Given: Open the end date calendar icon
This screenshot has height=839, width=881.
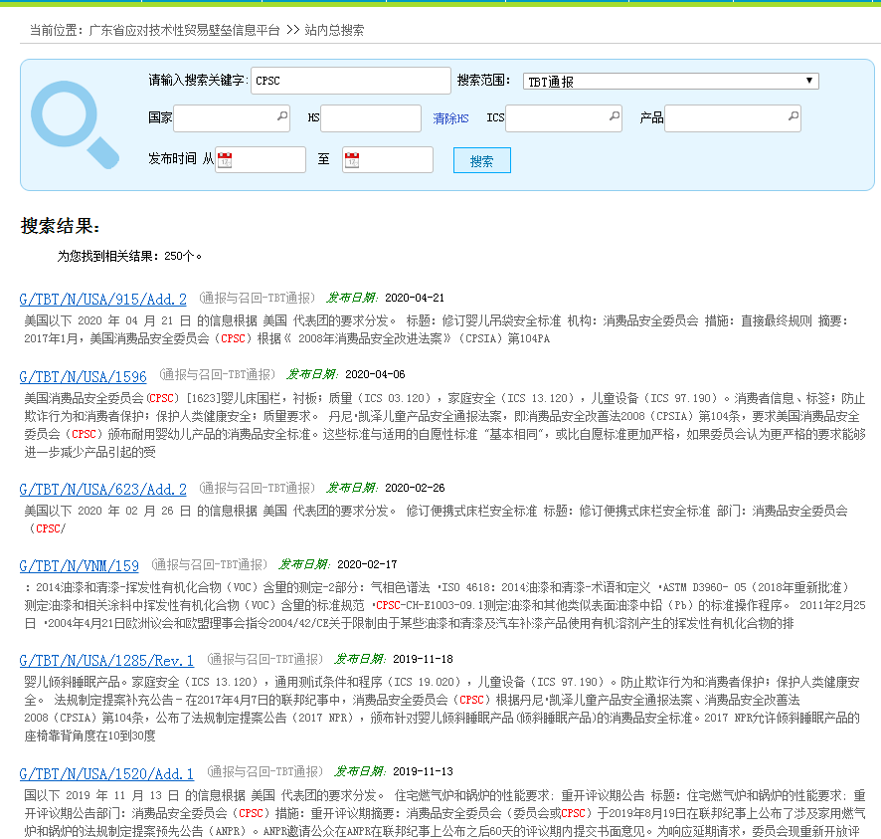Looking at the screenshot, I should pyautogui.click(x=352, y=160).
